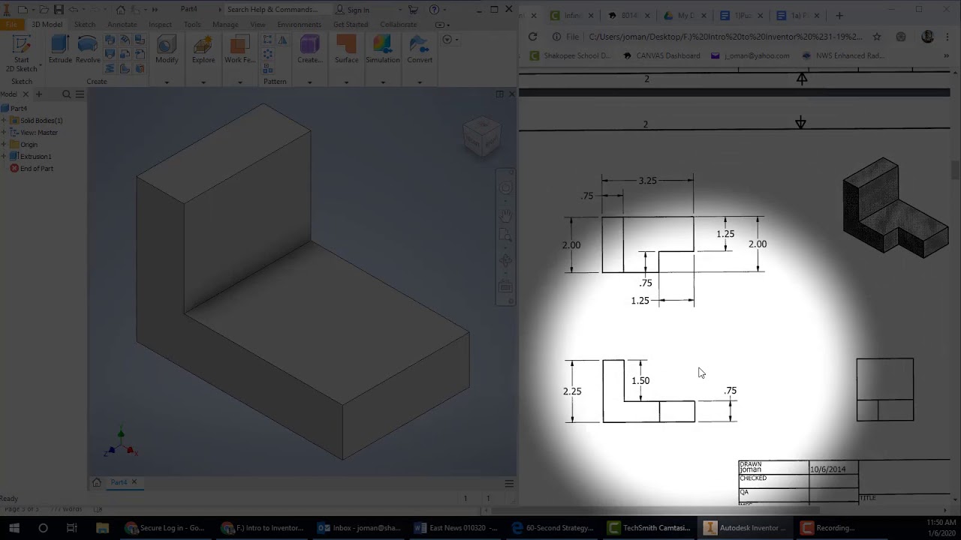Select the Extrude tool
The height and width of the screenshot is (540, 961).
[60, 50]
